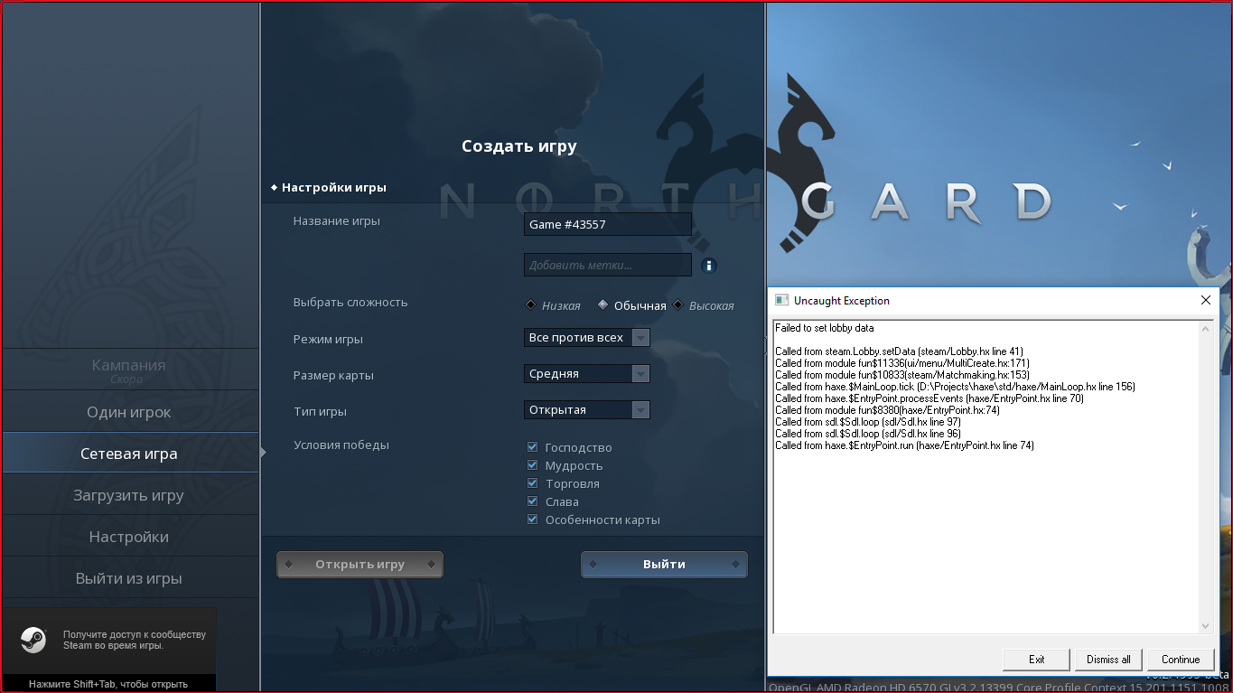Click the Условия победы label
The image size is (1233, 693).
(x=341, y=445)
